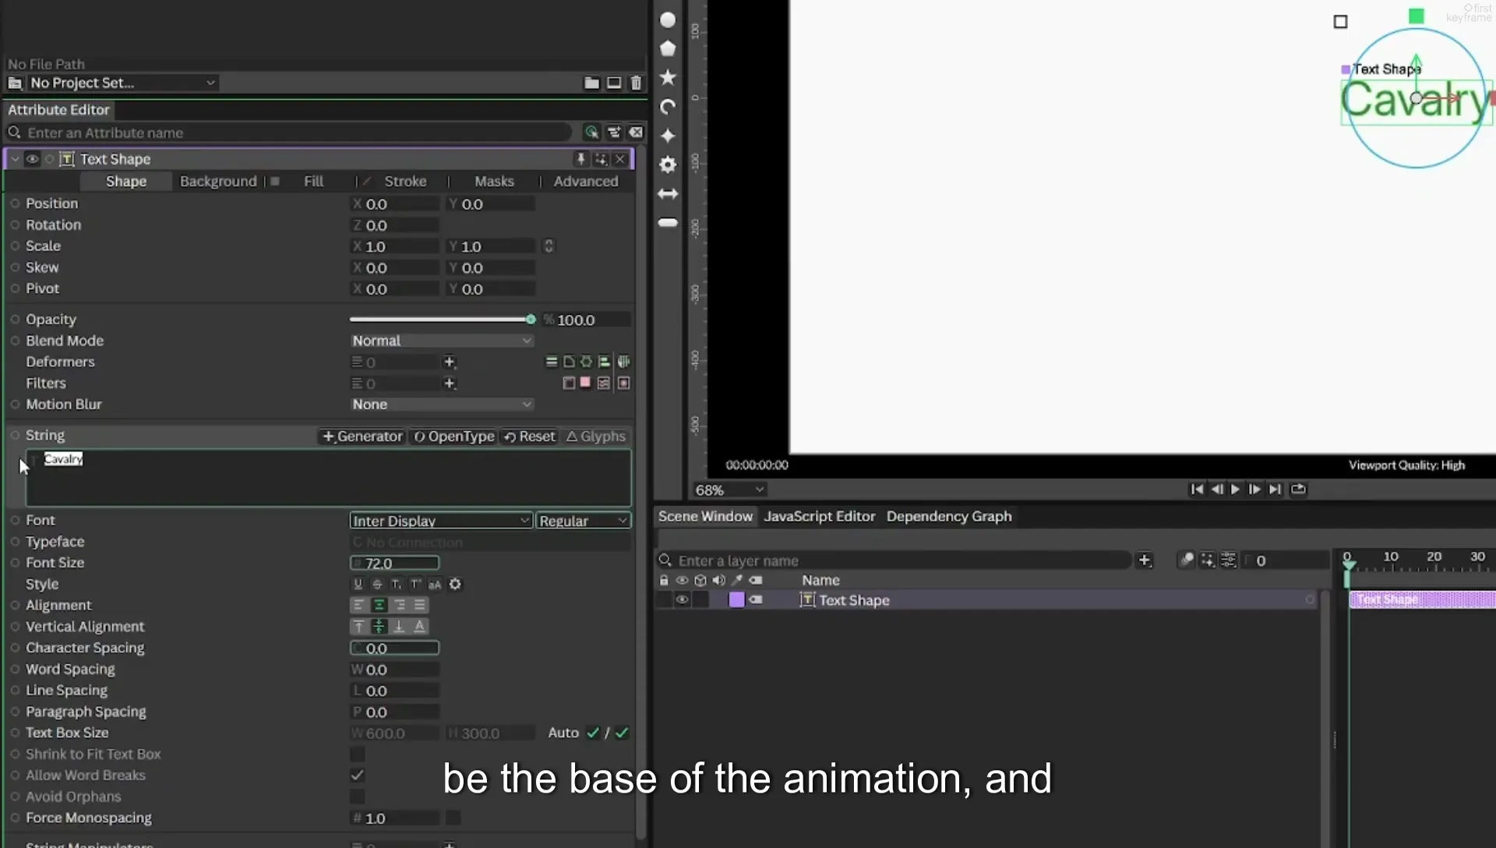This screenshot has height=848, width=1496.
Task: Open No Project Set dropdown
Action: [x=123, y=83]
